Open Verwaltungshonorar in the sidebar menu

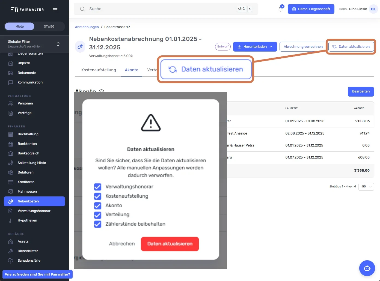34,211
